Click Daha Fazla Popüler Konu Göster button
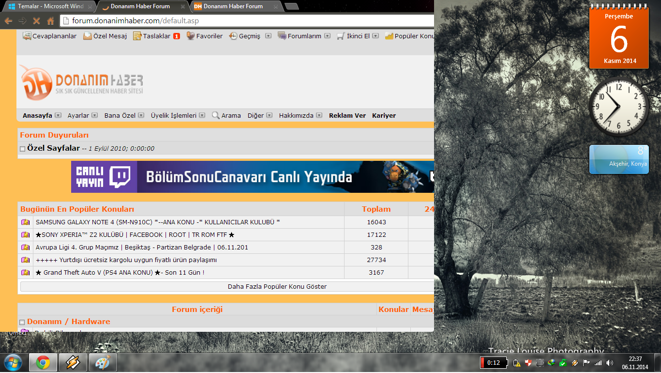Image resolution: width=661 pixels, height=373 pixels. pyautogui.click(x=227, y=286)
